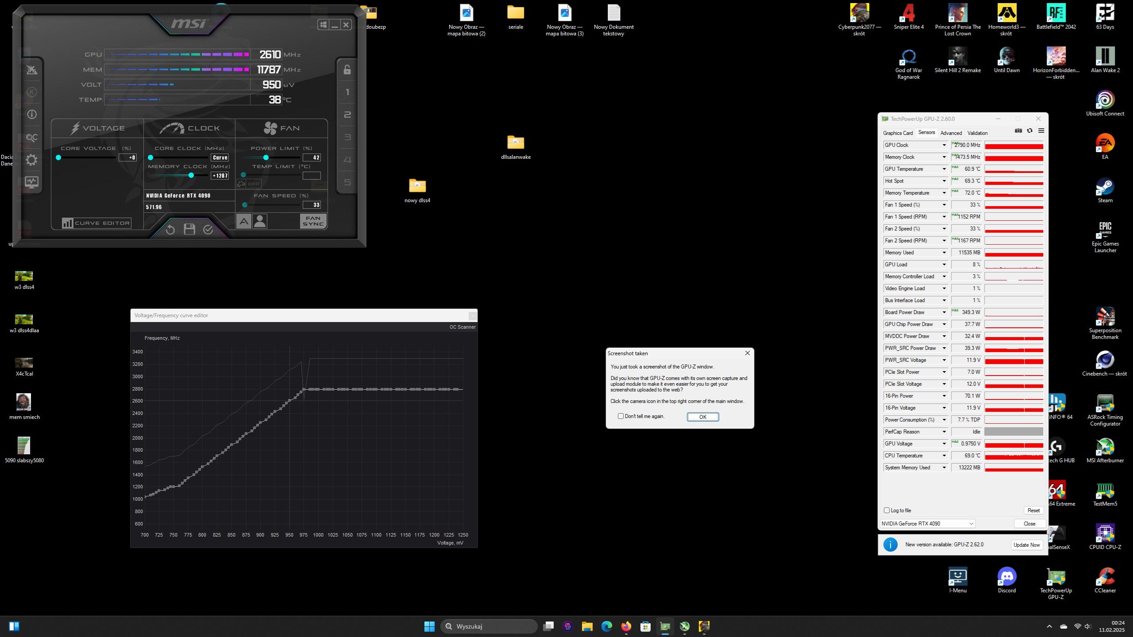This screenshot has height=637, width=1133.
Task: Click the Memory Clock slider handle
Action: pyautogui.click(x=191, y=176)
